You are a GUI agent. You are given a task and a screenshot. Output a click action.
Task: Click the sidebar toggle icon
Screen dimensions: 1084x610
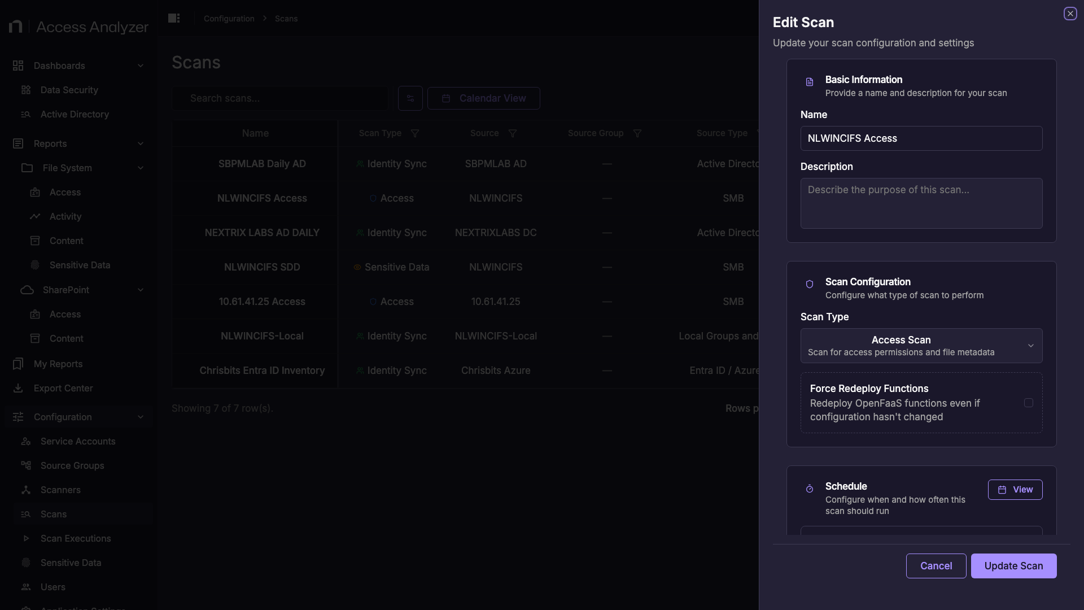point(174,19)
